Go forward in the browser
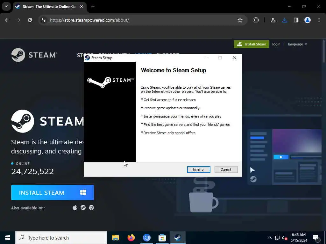The width and height of the screenshot is (326, 244). click(18, 20)
